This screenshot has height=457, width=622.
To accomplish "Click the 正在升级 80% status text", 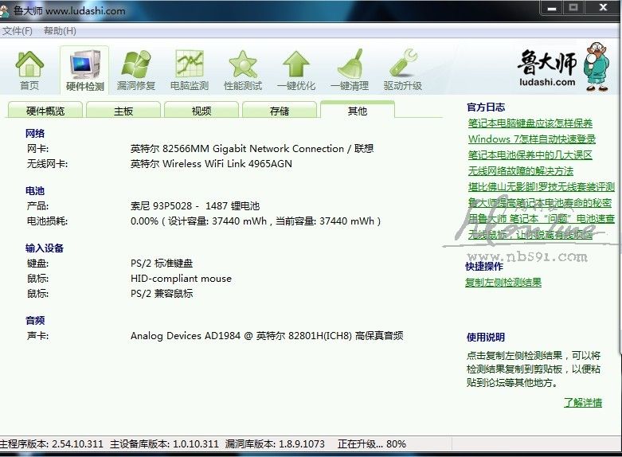I will click(x=371, y=443).
